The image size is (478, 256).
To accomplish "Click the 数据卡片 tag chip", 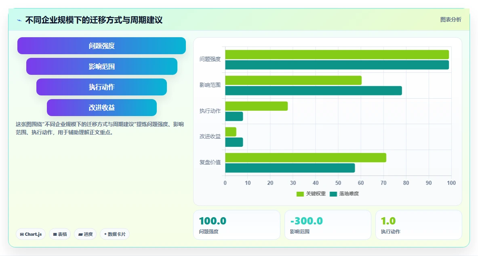I will [115, 234].
